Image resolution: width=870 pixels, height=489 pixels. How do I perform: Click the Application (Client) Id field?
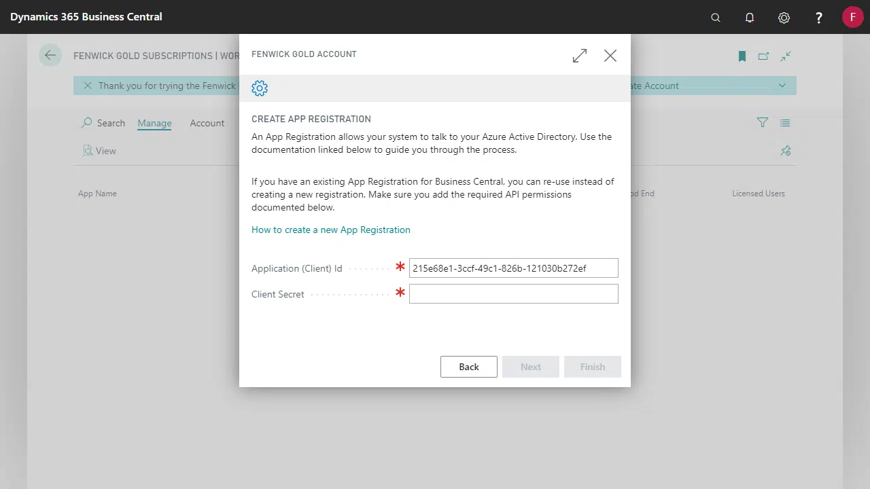coord(513,268)
